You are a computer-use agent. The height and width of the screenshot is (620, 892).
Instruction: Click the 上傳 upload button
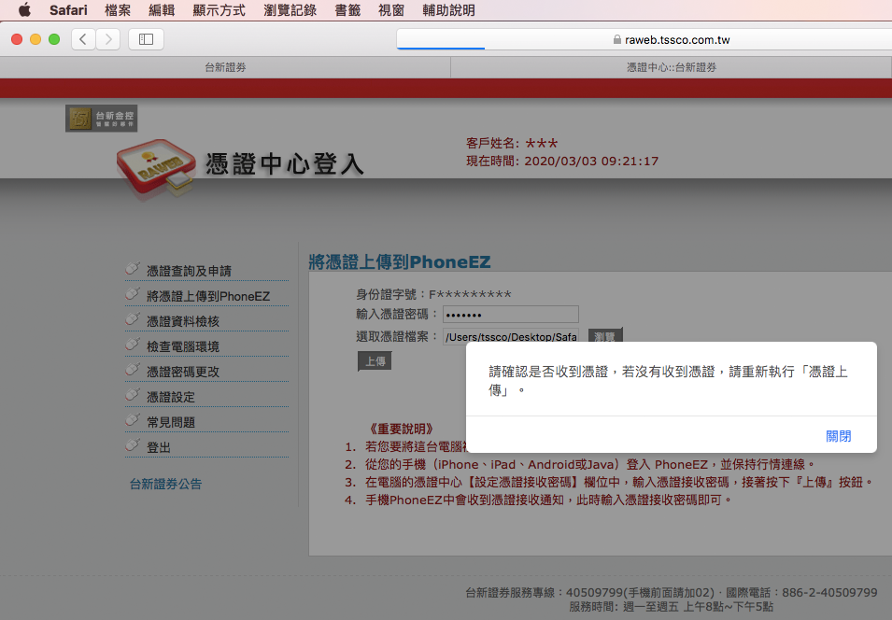pyautogui.click(x=375, y=361)
